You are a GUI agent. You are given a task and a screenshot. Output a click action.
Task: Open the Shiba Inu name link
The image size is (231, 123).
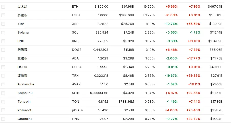pyautogui.click(x=25, y=93)
